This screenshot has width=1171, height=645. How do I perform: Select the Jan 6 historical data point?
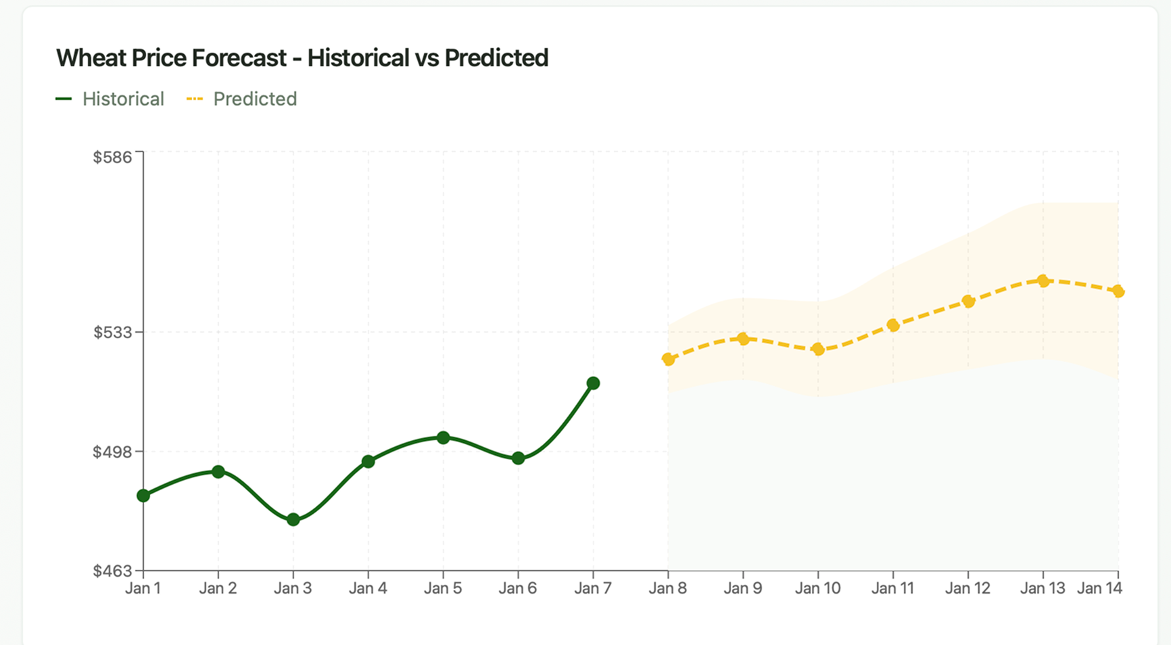point(519,458)
